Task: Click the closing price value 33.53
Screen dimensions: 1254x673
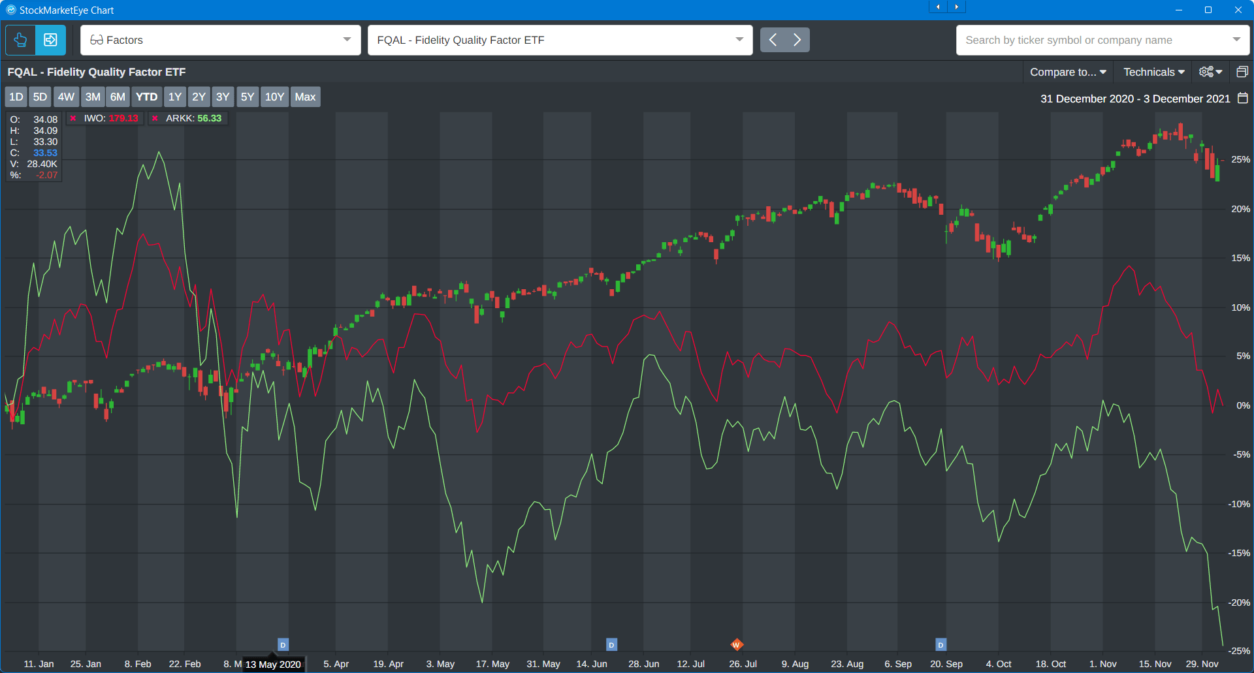Action: point(45,153)
